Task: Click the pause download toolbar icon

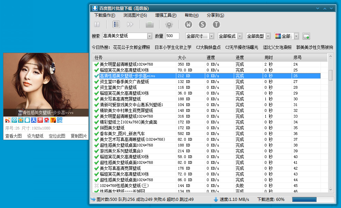Action: pos(97,24)
